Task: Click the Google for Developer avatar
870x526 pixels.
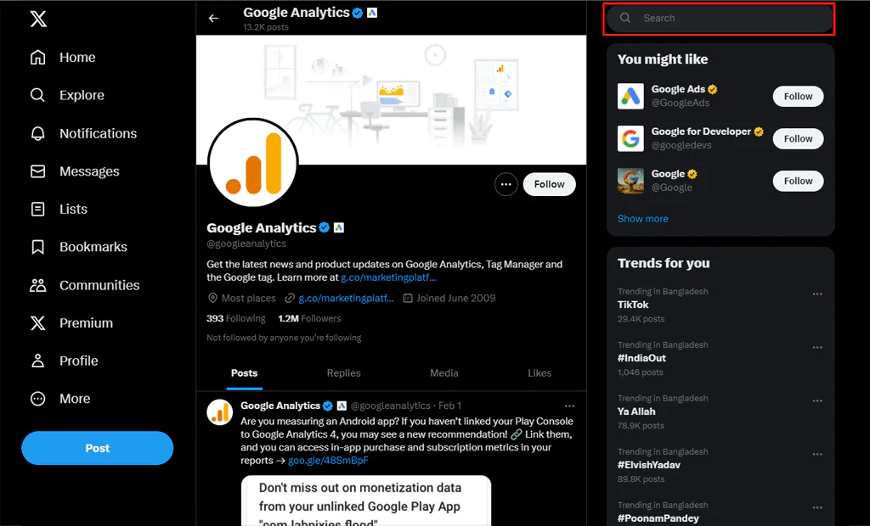Action: (630, 138)
